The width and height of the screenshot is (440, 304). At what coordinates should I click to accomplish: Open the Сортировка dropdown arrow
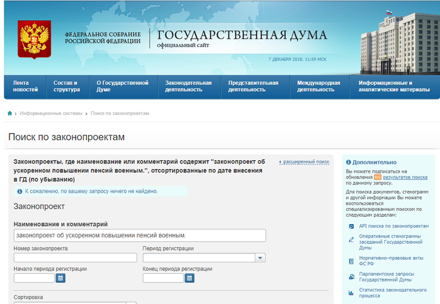[x=132, y=303]
